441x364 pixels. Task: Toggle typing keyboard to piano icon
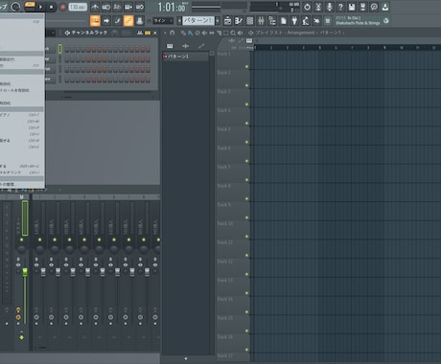coord(95,21)
